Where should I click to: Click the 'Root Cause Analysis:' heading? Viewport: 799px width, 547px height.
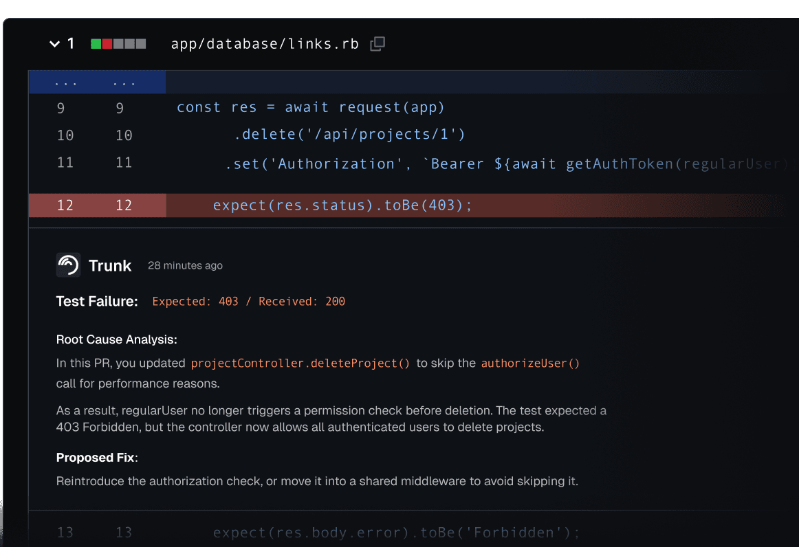tap(117, 339)
